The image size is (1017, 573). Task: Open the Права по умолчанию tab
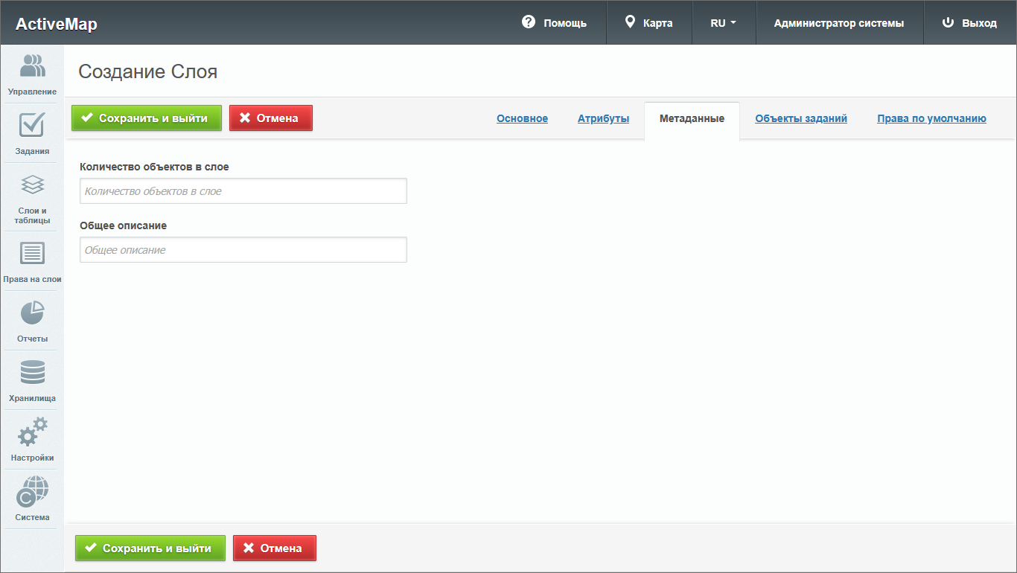click(x=931, y=118)
